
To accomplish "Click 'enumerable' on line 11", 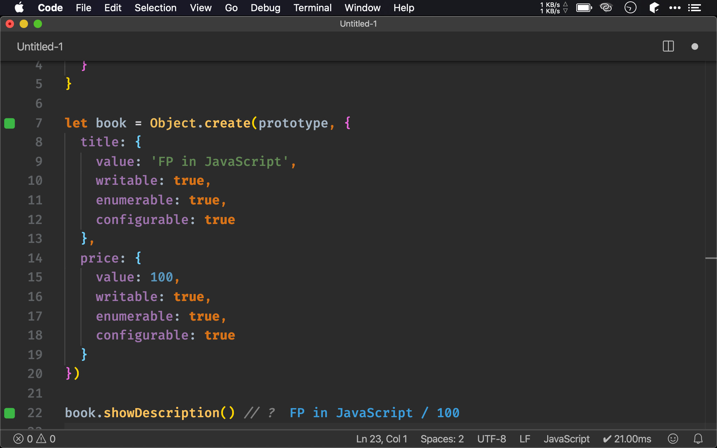I will tap(134, 200).
